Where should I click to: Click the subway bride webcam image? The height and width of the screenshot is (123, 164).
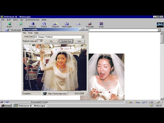[x=55, y=67]
